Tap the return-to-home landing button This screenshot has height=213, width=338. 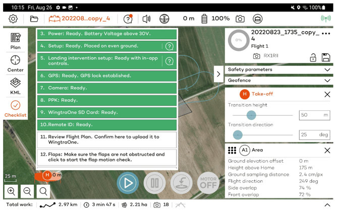182,183
